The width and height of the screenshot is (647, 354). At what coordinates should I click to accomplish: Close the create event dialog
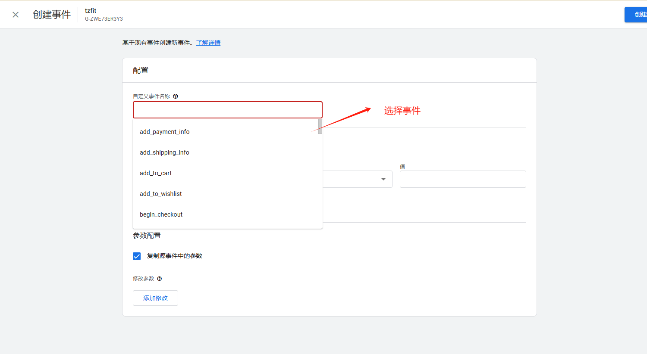tap(16, 15)
